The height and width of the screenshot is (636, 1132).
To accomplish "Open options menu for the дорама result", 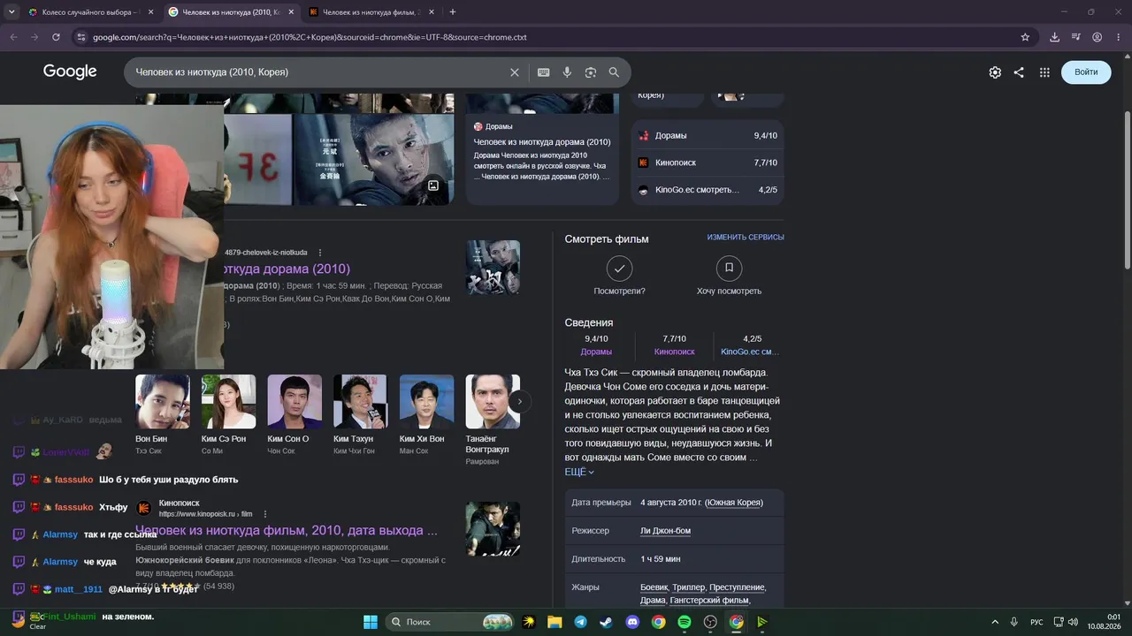I will [x=320, y=253].
